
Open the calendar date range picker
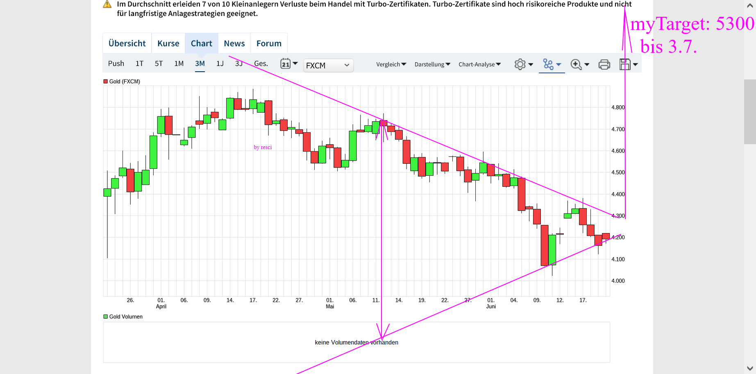[x=286, y=63]
